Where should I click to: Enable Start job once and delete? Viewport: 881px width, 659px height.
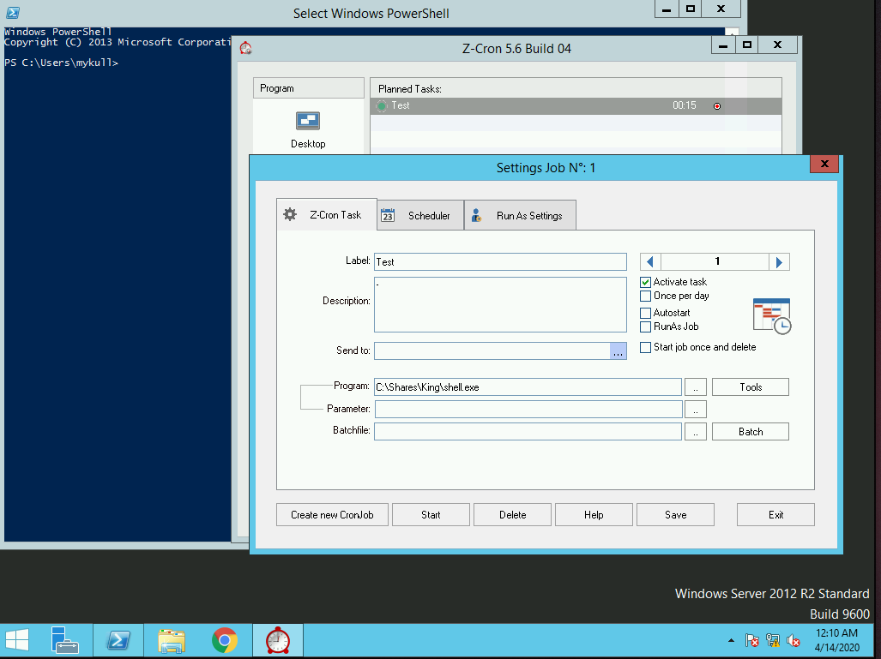tap(646, 347)
